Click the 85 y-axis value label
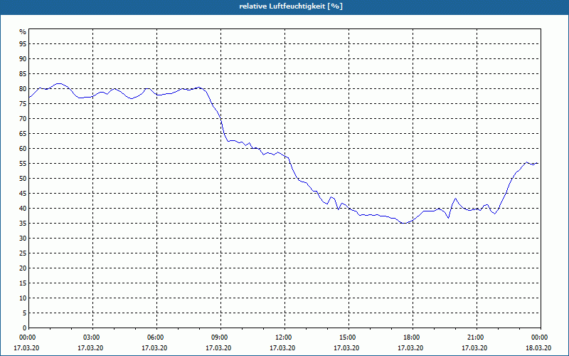The width and height of the screenshot is (569, 356). [23, 74]
